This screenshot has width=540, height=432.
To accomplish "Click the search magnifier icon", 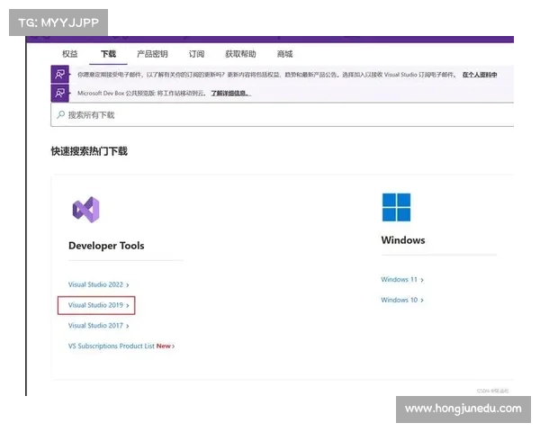I will tap(60, 114).
